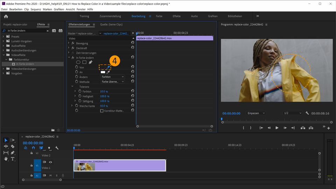Choose the free-draw pen mask tool

pyautogui.click(x=91, y=62)
